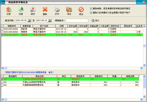
Task: Click the 应收金额 column header
Action: point(73,26)
